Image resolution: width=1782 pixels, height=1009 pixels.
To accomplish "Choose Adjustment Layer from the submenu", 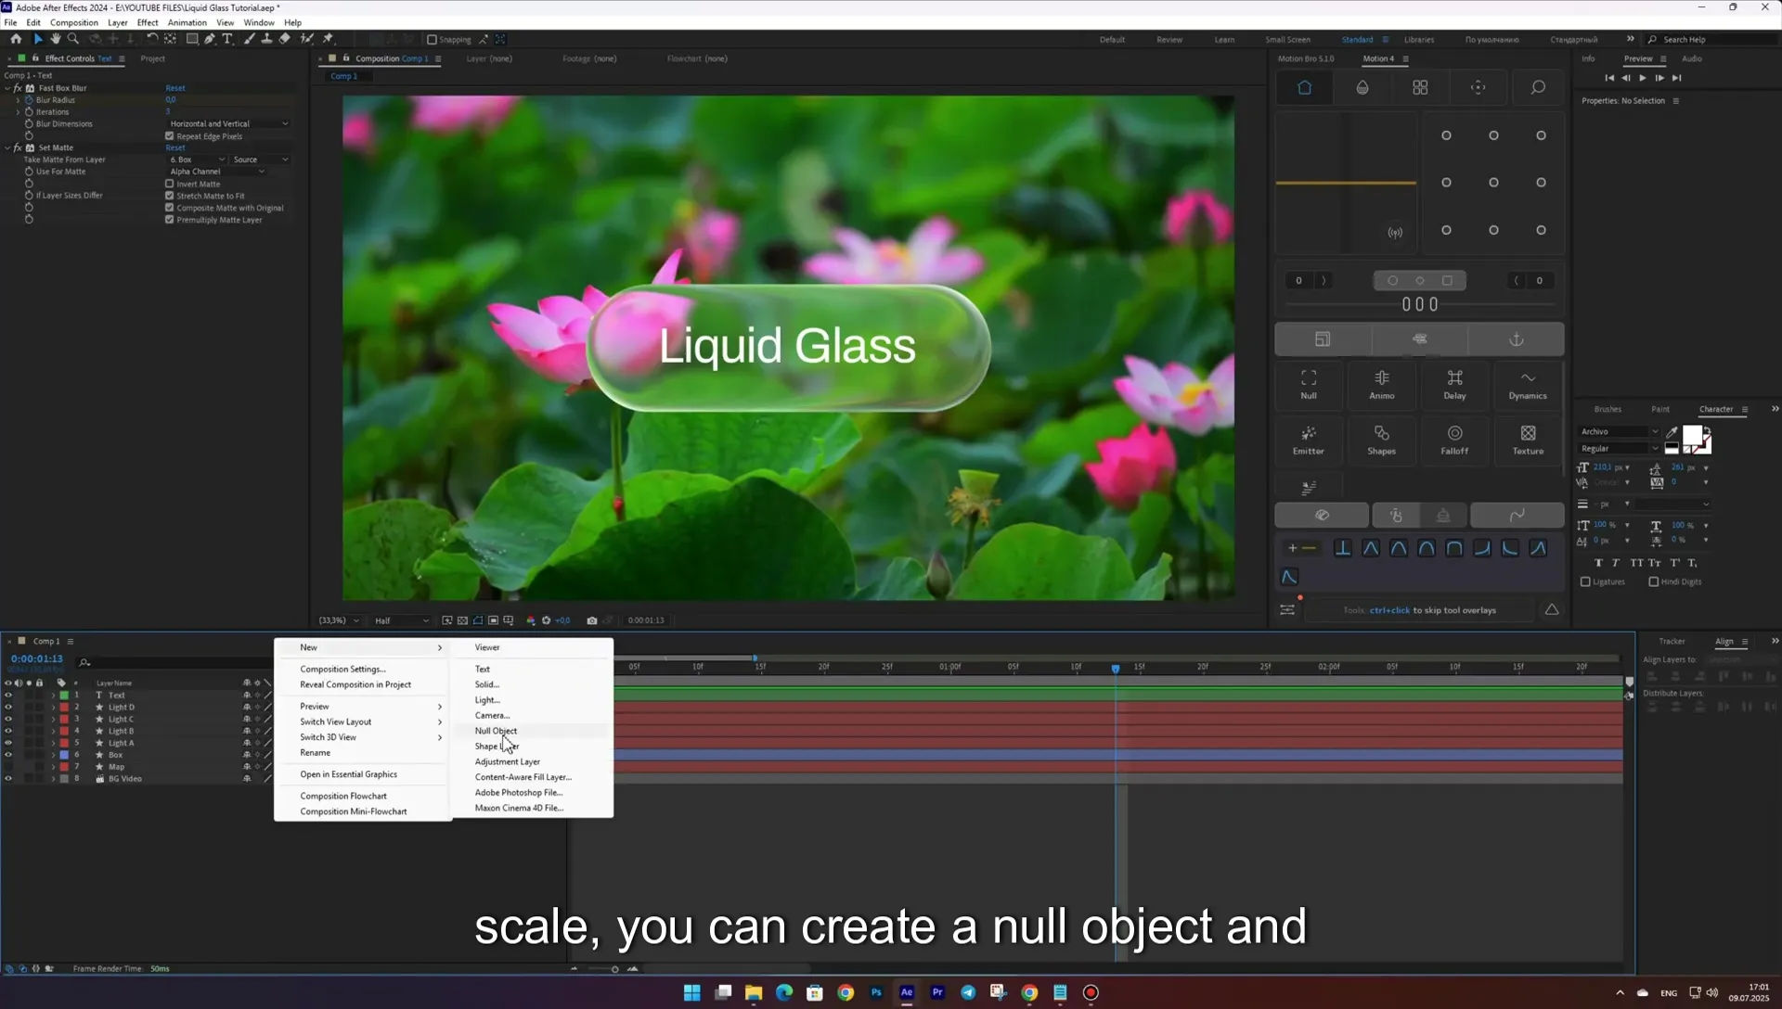I will point(507,762).
